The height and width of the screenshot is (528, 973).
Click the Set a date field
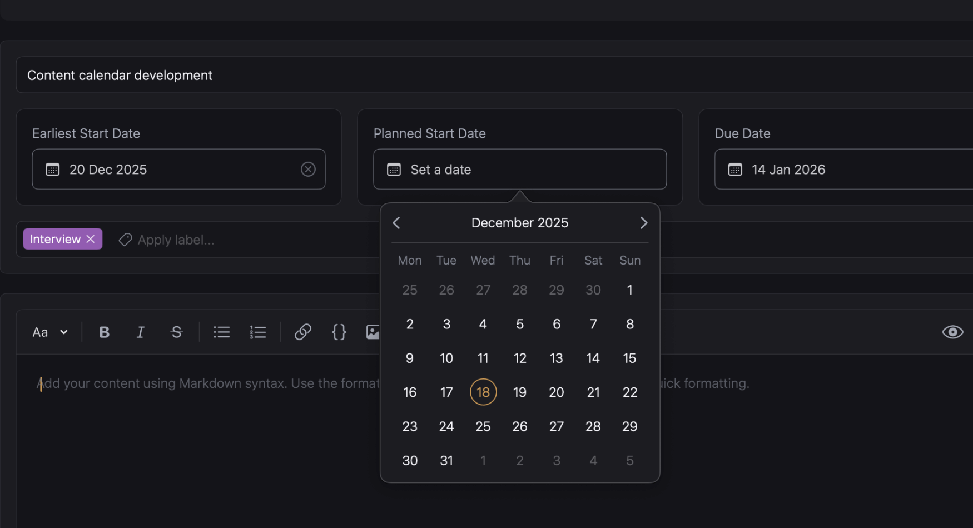[x=519, y=169]
